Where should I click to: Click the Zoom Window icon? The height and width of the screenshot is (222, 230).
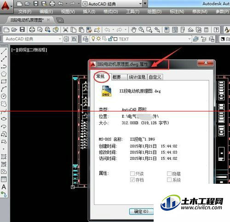point(149,29)
